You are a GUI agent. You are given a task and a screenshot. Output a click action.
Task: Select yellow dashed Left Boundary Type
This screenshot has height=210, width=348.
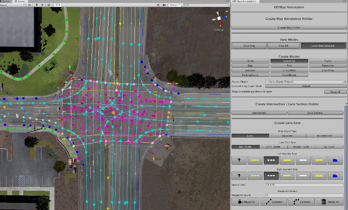(x=255, y=160)
